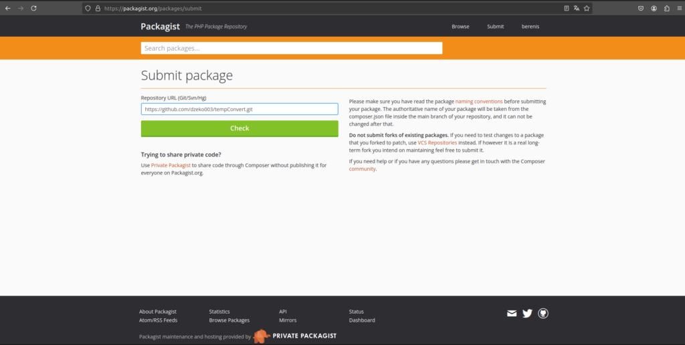Open the Twitter bird icon in footer
The image size is (685, 345).
527,314
